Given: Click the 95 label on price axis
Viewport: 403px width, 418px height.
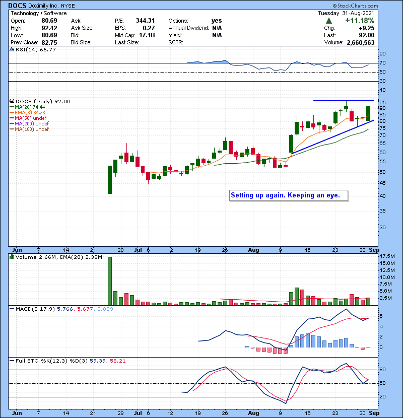Looking at the screenshot, I should pos(382,103).
